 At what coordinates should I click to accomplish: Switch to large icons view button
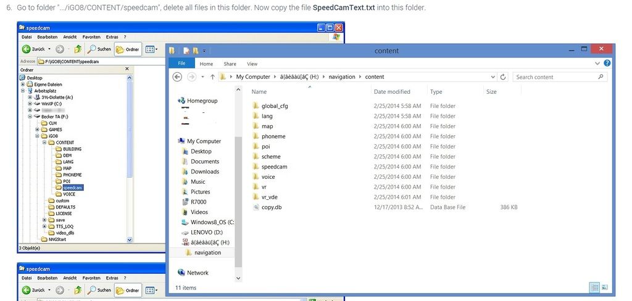604,287
